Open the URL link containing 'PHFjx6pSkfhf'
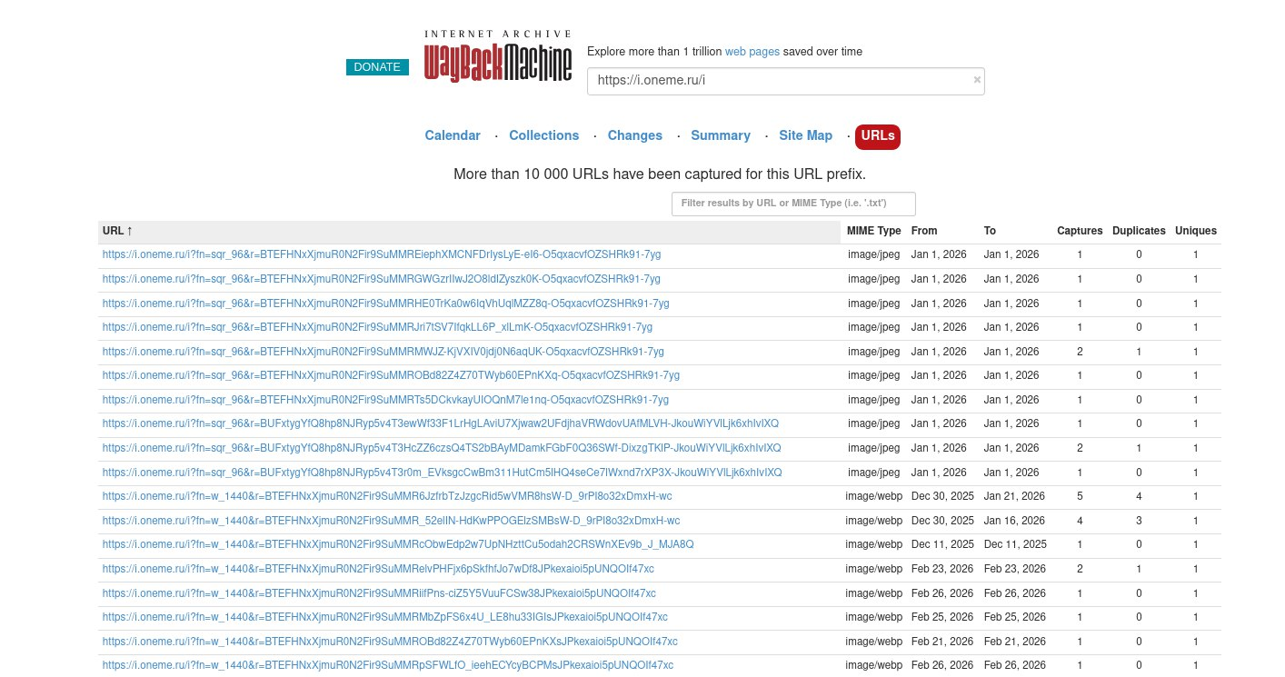This screenshot has width=1285, height=677. (378, 569)
